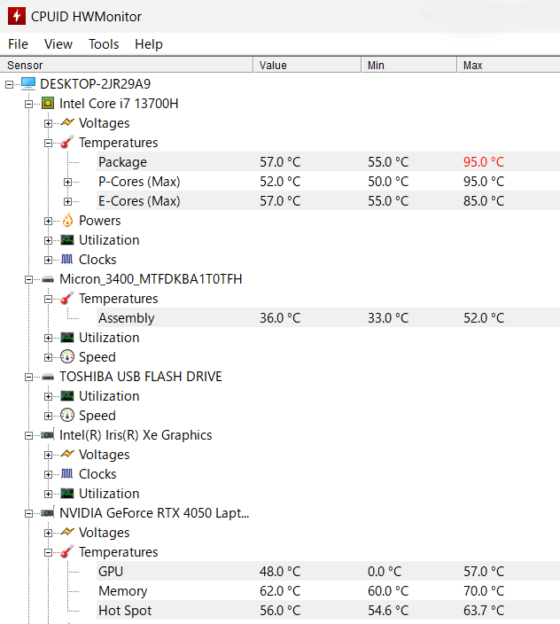Click the Min column header

pyautogui.click(x=409, y=65)
